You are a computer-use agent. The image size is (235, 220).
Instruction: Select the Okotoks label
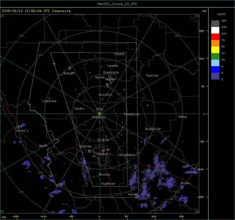pos(104,174)
